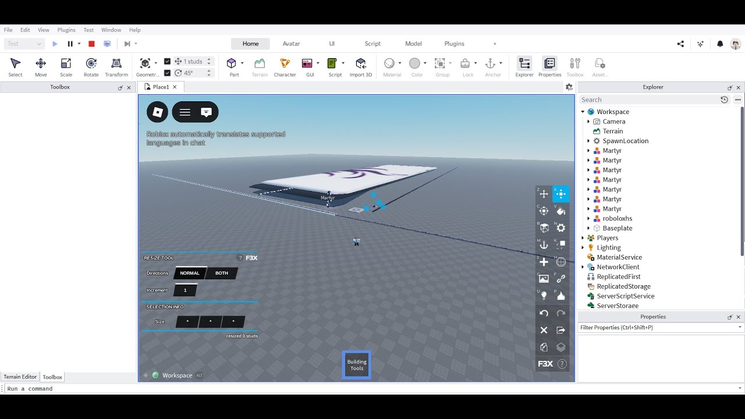Switch client/server view toggle
745x419 pixels.
pos(107,44)
